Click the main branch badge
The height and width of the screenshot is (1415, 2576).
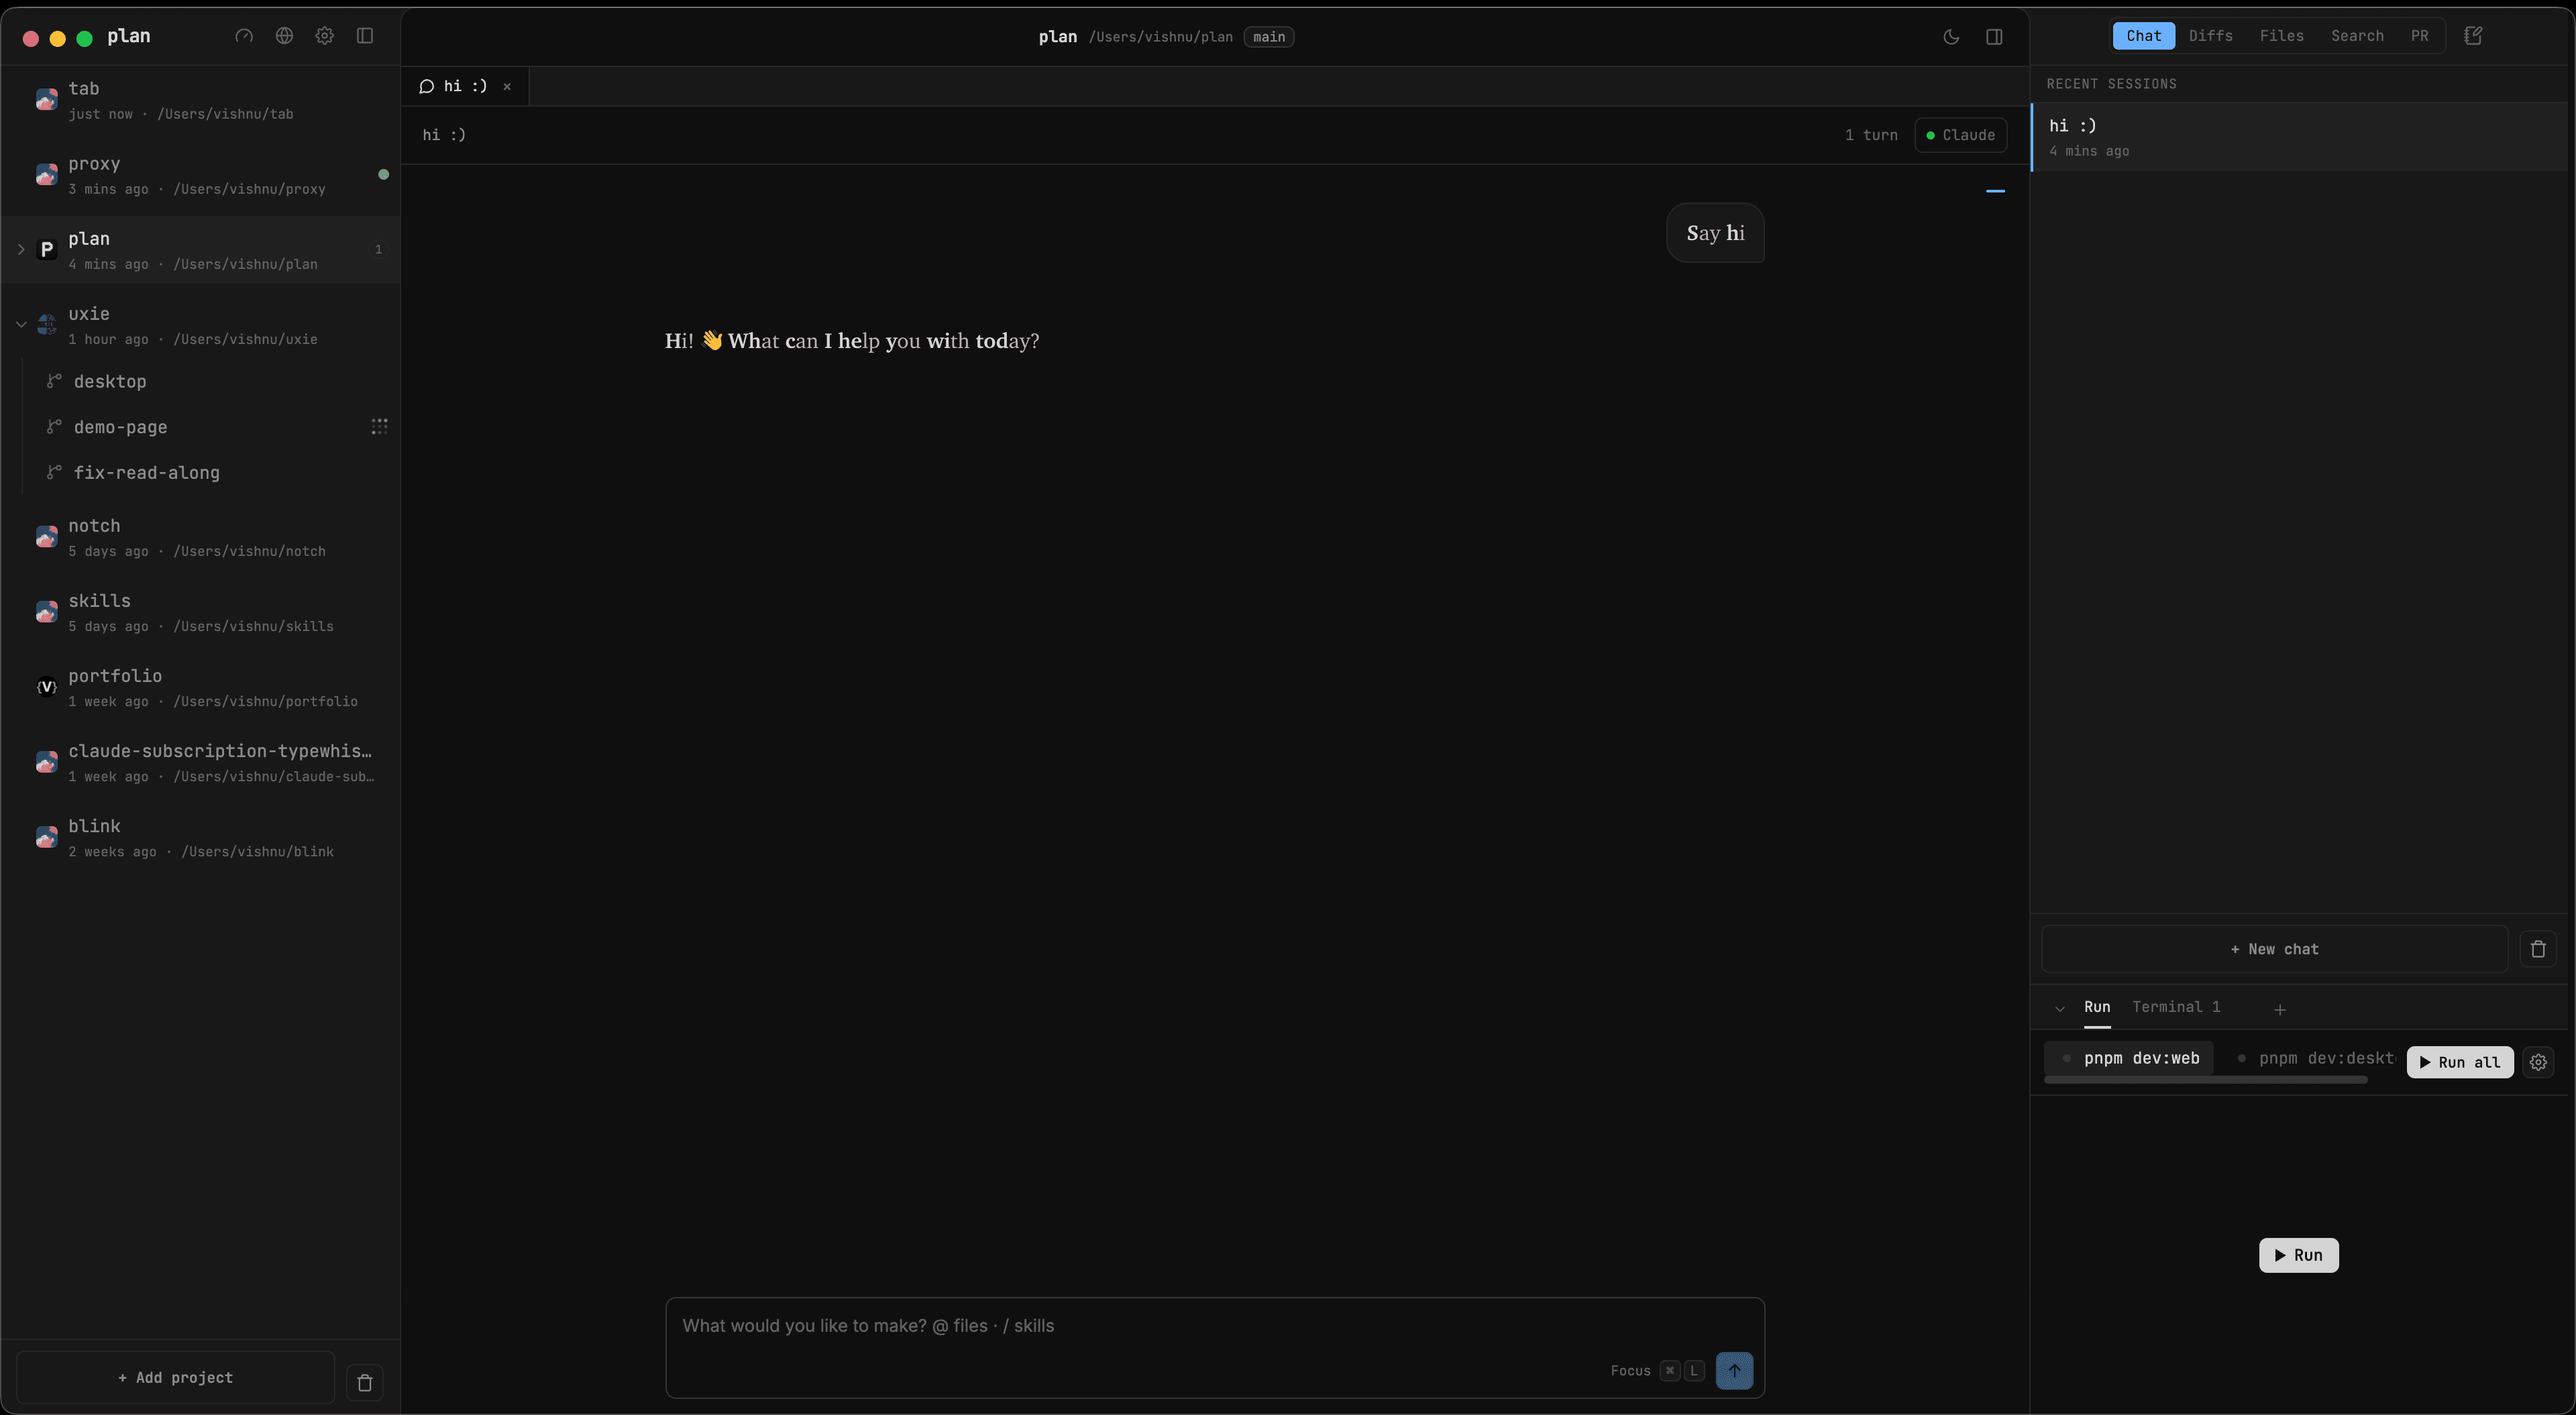pyautogui.click(x=1269, y=37)
